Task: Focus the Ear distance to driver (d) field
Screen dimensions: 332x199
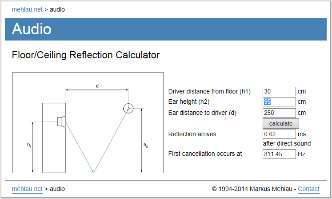Action: tap(279, 113)
